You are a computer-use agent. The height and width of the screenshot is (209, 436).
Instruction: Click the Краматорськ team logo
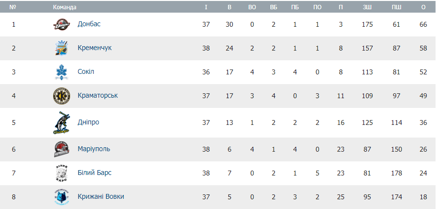coord(62,96)
